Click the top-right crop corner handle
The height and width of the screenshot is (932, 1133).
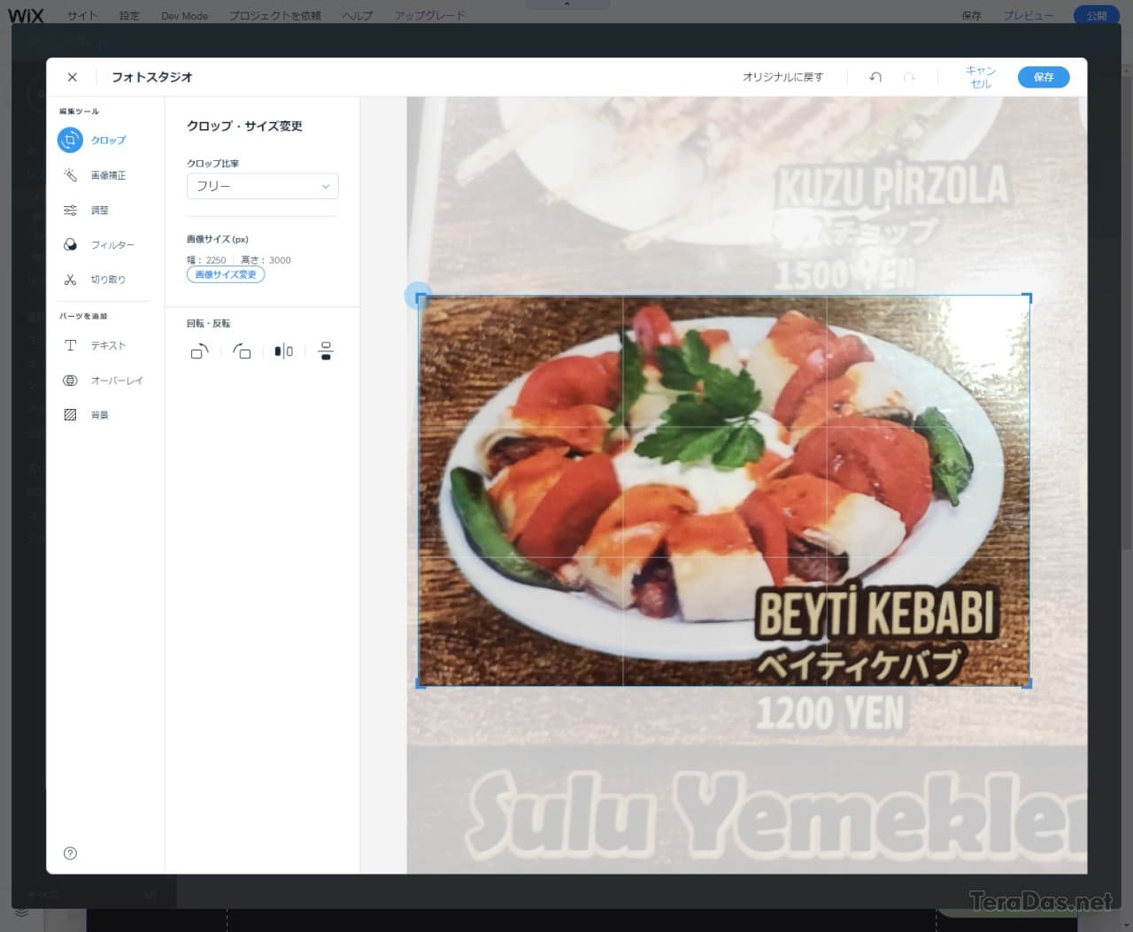point(1028,297)
